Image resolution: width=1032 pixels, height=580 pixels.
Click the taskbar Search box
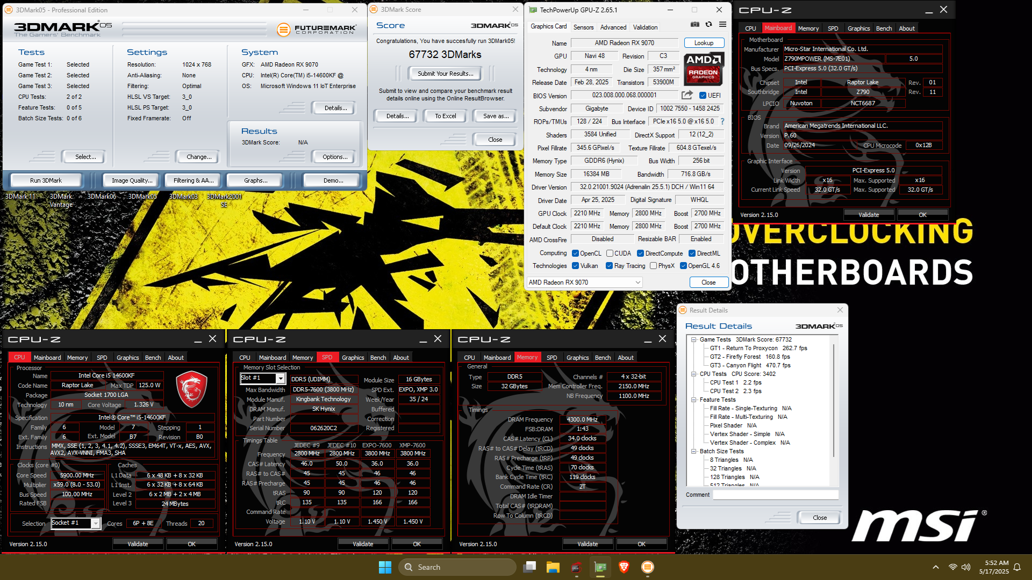click(457, 567)
